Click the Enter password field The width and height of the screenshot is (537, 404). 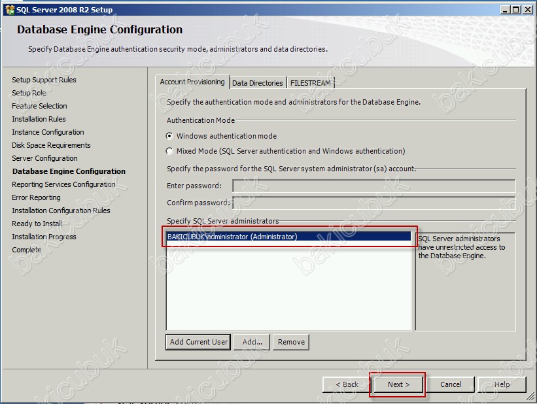(x=374, y=186)
